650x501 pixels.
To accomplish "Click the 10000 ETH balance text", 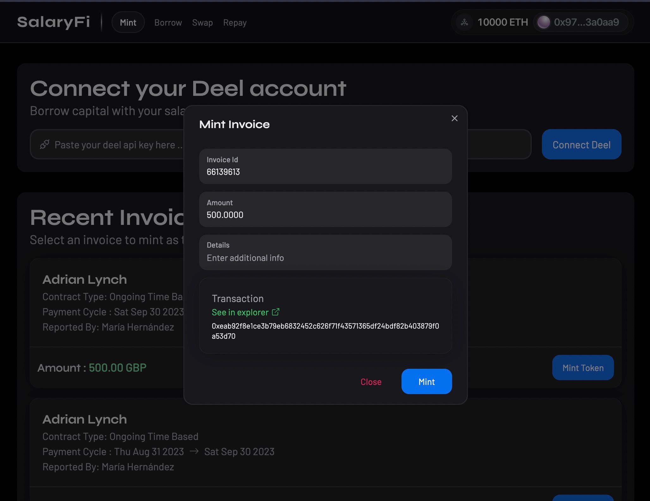I will coord(503,22).
